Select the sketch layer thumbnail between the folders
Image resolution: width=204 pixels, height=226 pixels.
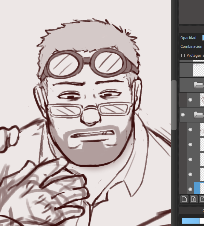point(202,100)
